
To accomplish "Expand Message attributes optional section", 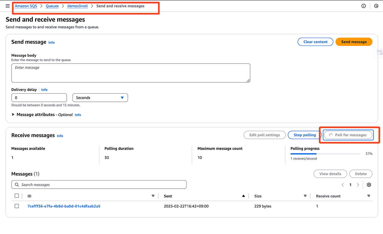I will tap(13, 115).
